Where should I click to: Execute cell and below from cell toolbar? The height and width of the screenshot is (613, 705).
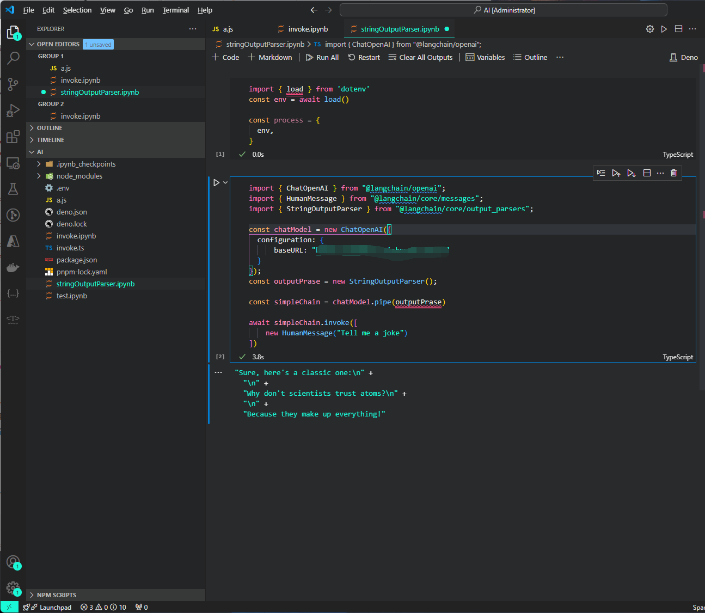631,173
